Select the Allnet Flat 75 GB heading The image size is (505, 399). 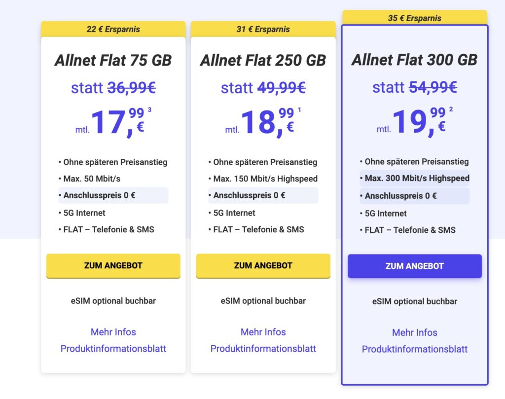click(x=113, y=60)
